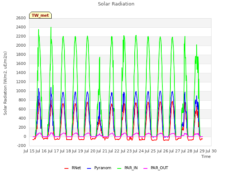Viewport: 233px width, 175px height.
Task: Click the Jul 16 x-axis tick label
Action: (x=41, y=151)
